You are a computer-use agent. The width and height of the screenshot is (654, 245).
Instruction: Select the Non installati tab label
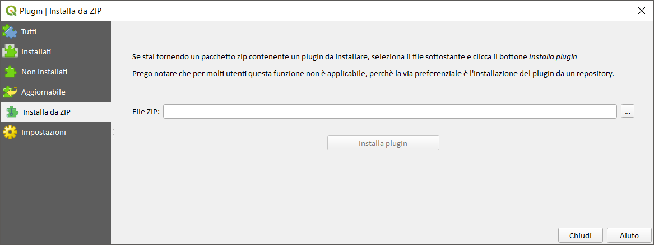coord(44,72)
